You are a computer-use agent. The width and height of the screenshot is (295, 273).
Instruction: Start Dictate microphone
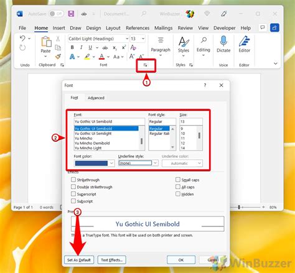pyautogui.click(x=223, y=41)
